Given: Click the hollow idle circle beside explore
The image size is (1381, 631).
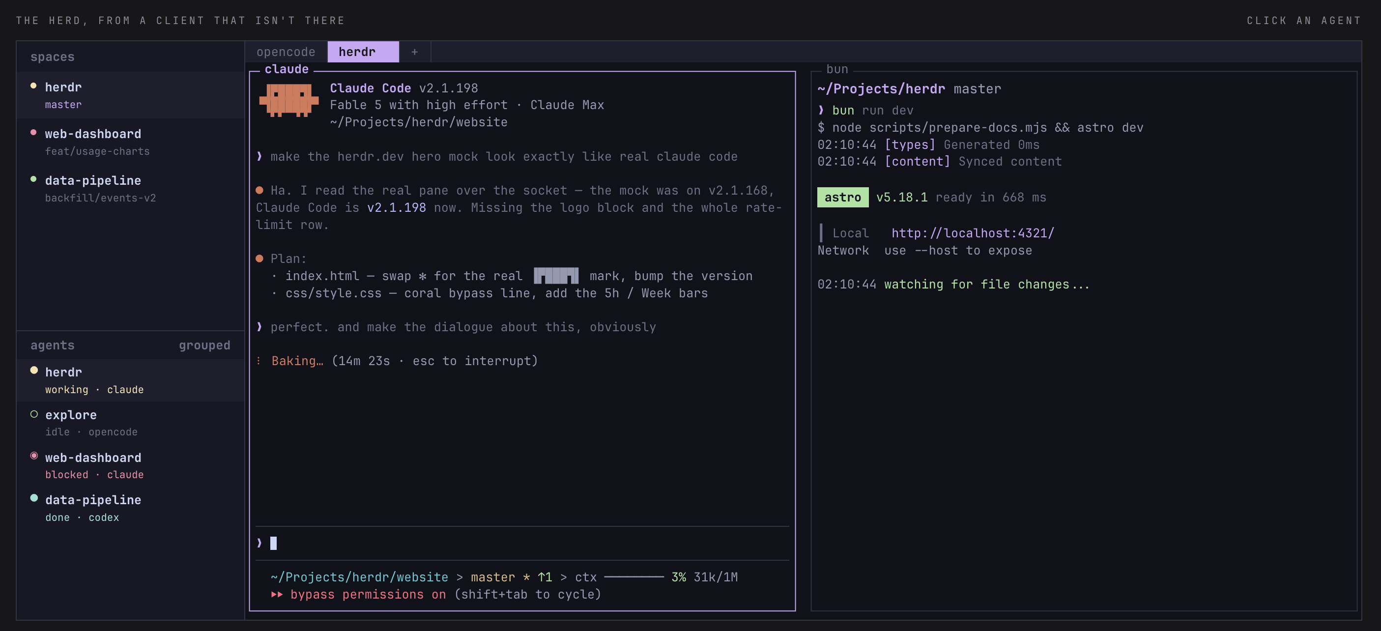Looking at the screenshot, I should coord(34,414).
